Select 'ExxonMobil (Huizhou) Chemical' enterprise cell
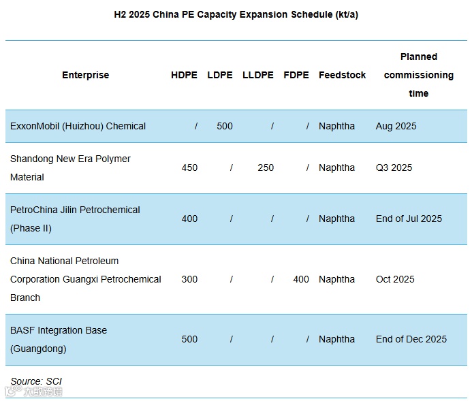Image resolution: width=472 pixels, height=401 pixels. click(78, 126)
